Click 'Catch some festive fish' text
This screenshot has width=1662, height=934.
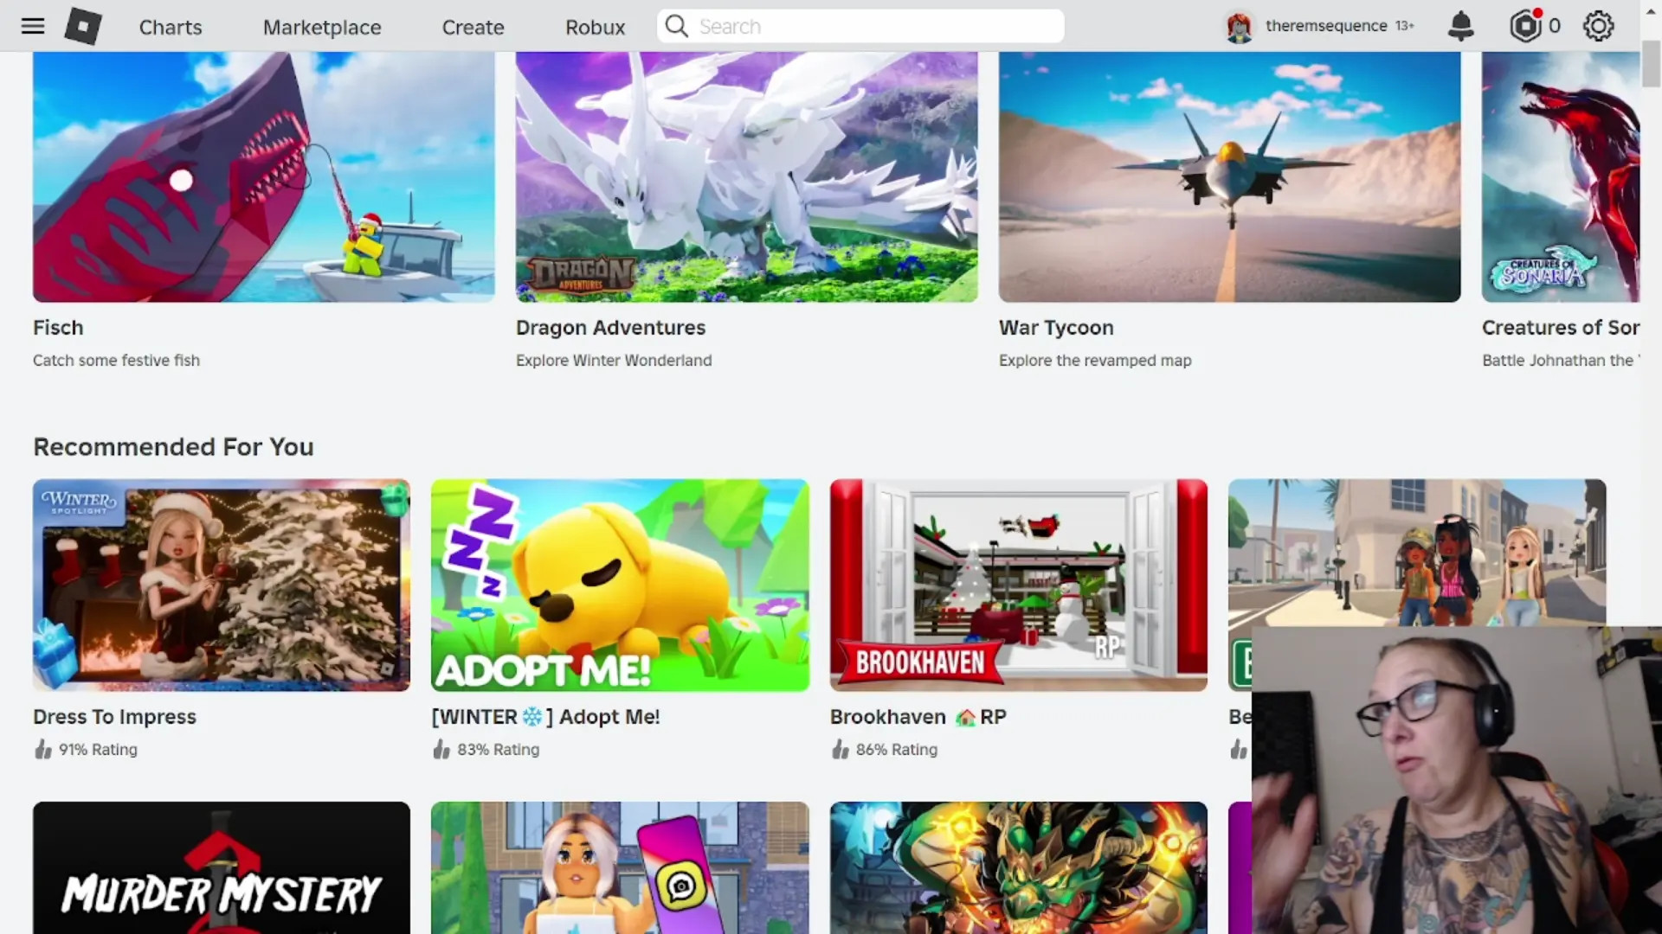click(116, 361)
